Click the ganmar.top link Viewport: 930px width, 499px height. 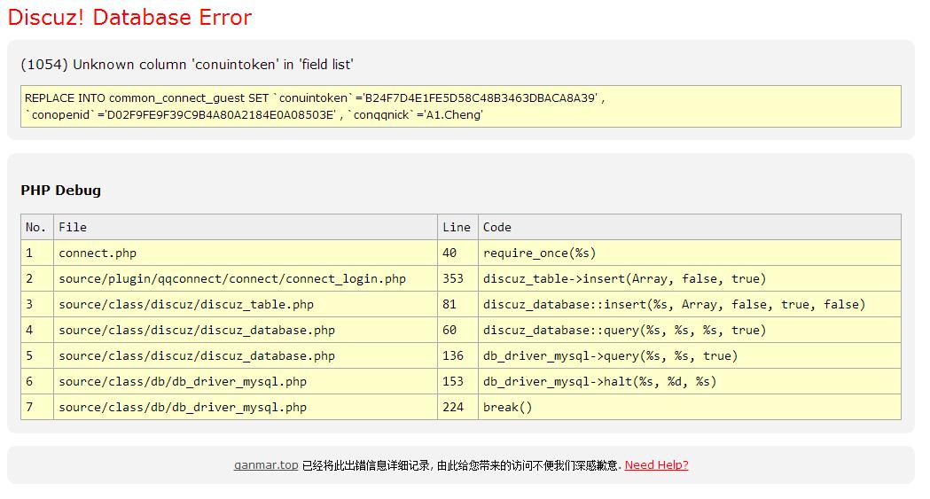[x=266, y=465]
